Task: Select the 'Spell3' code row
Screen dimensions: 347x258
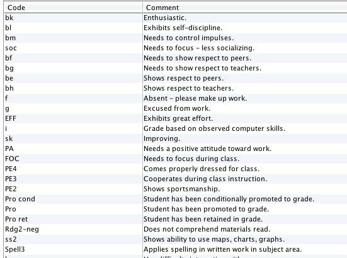Action: click(x=176, y=249)
